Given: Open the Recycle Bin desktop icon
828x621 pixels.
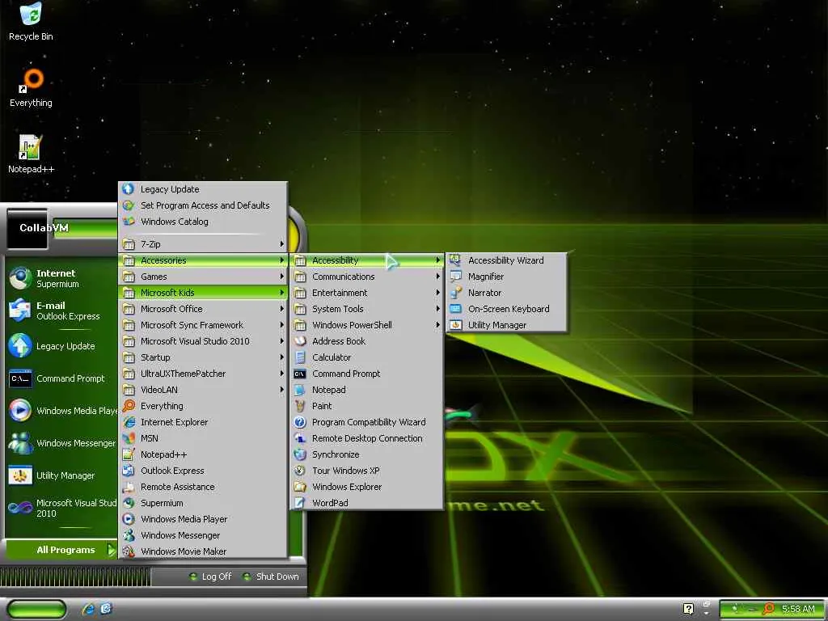Looking at the screenshot, I should pos(31,21).
